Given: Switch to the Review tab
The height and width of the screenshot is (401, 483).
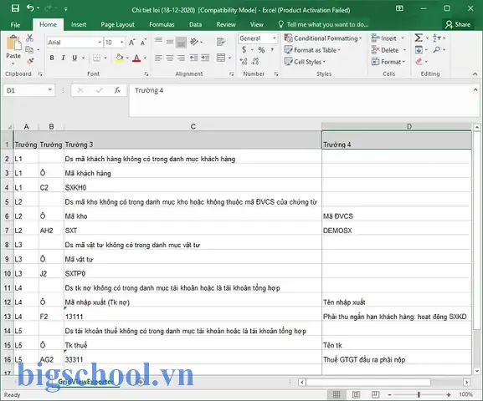Looking at the screenshot, I should (226, 24).
